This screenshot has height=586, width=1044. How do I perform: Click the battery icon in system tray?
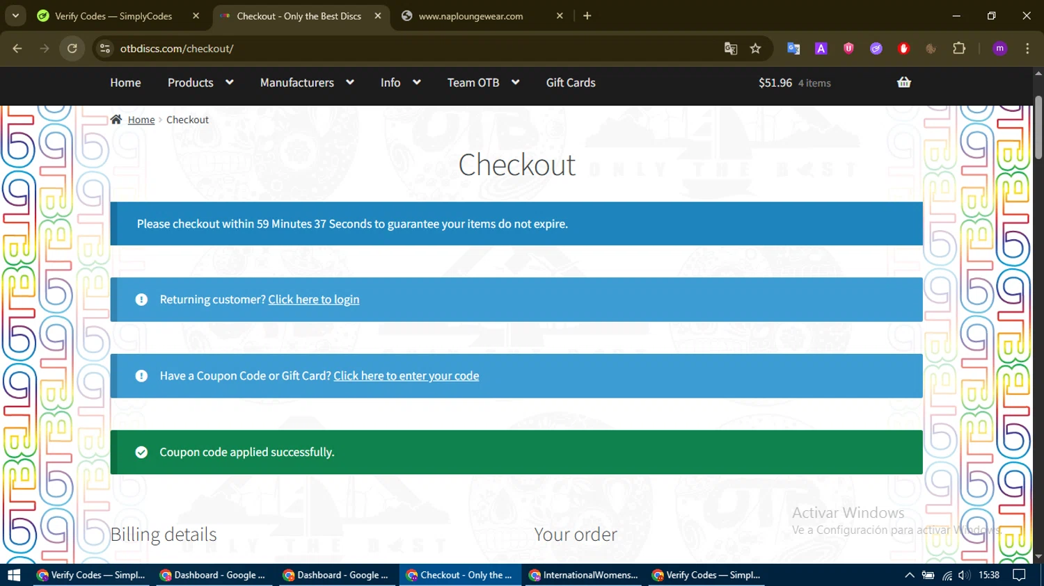pos(928,575)
